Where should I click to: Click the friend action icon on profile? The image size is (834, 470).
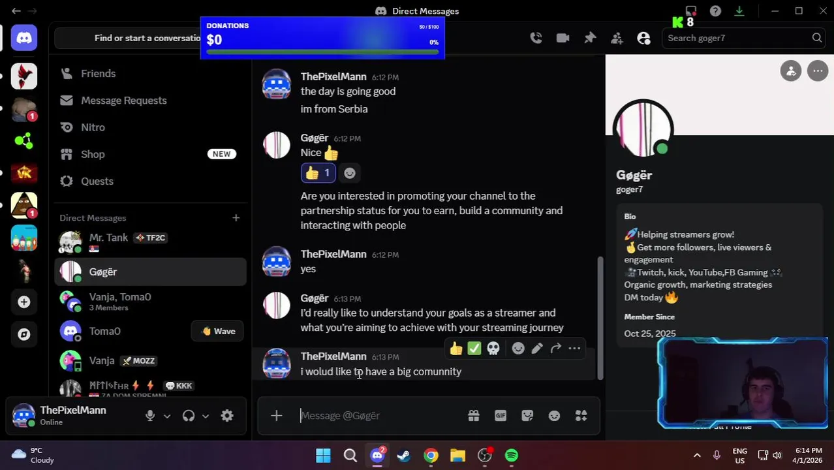(791, 71)
